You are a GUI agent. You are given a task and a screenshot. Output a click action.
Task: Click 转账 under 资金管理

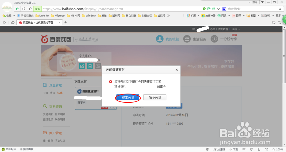coord(60,93)
